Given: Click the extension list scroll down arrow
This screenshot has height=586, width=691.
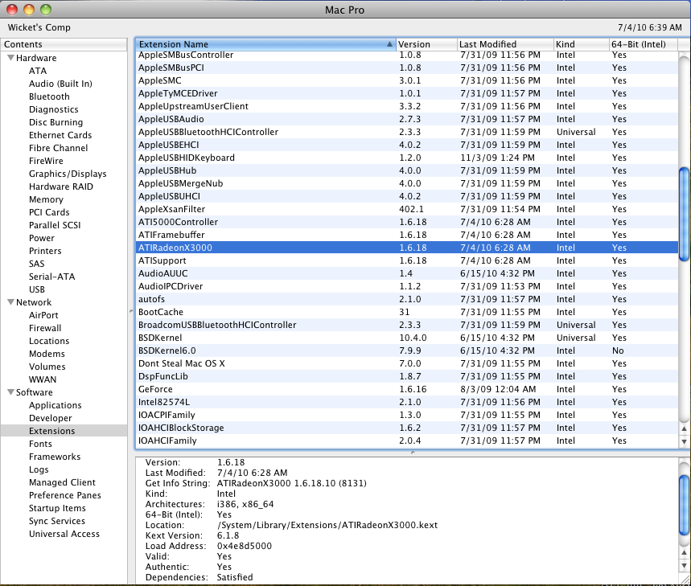Looking at the screenshot, I should pos(684,441).
